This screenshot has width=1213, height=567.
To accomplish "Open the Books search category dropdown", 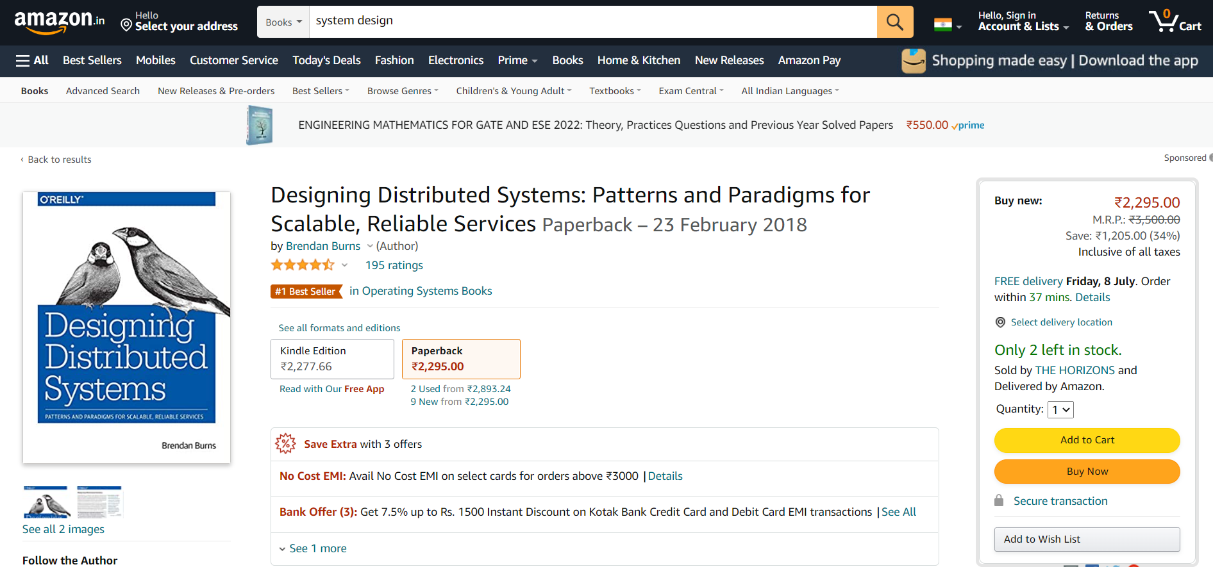I will pyautogui.click(x=283, y=22).
